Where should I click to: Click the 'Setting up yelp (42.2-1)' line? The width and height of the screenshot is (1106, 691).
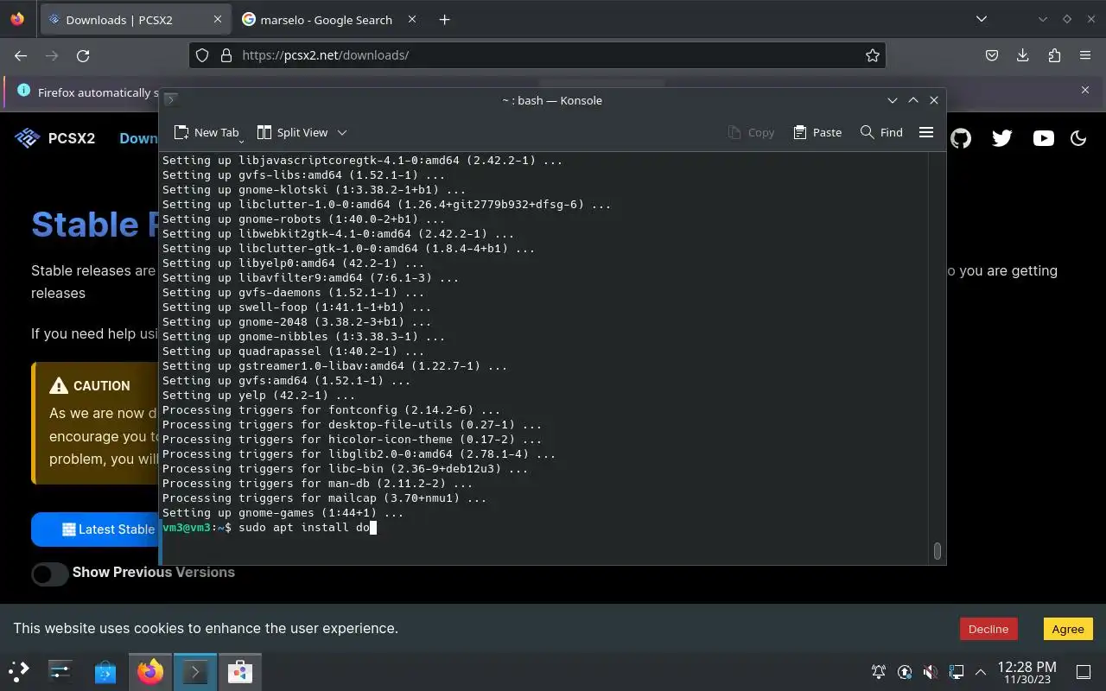[258, 395]
